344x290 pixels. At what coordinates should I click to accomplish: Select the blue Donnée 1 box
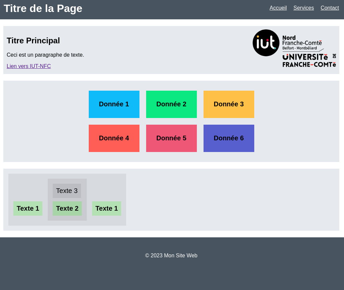coord(114,104)
